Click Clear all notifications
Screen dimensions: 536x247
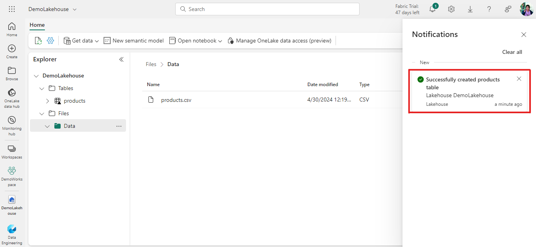click(512, 52)
